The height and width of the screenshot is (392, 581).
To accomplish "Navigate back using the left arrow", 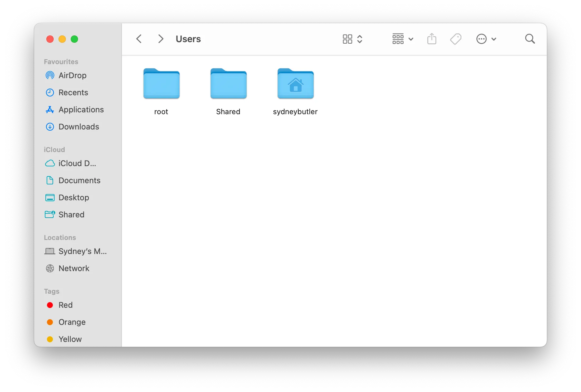I will 139,38.
